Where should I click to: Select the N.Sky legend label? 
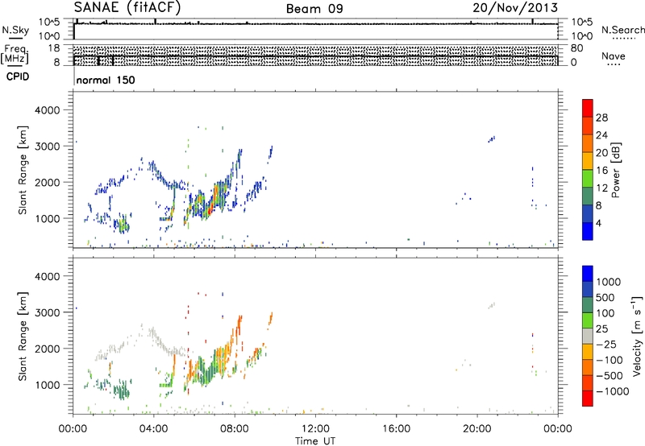coord(15,30)
